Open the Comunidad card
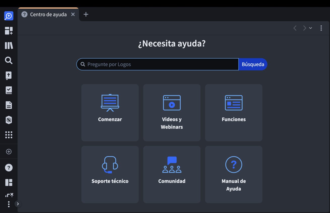330x213 pixels. 172,175
